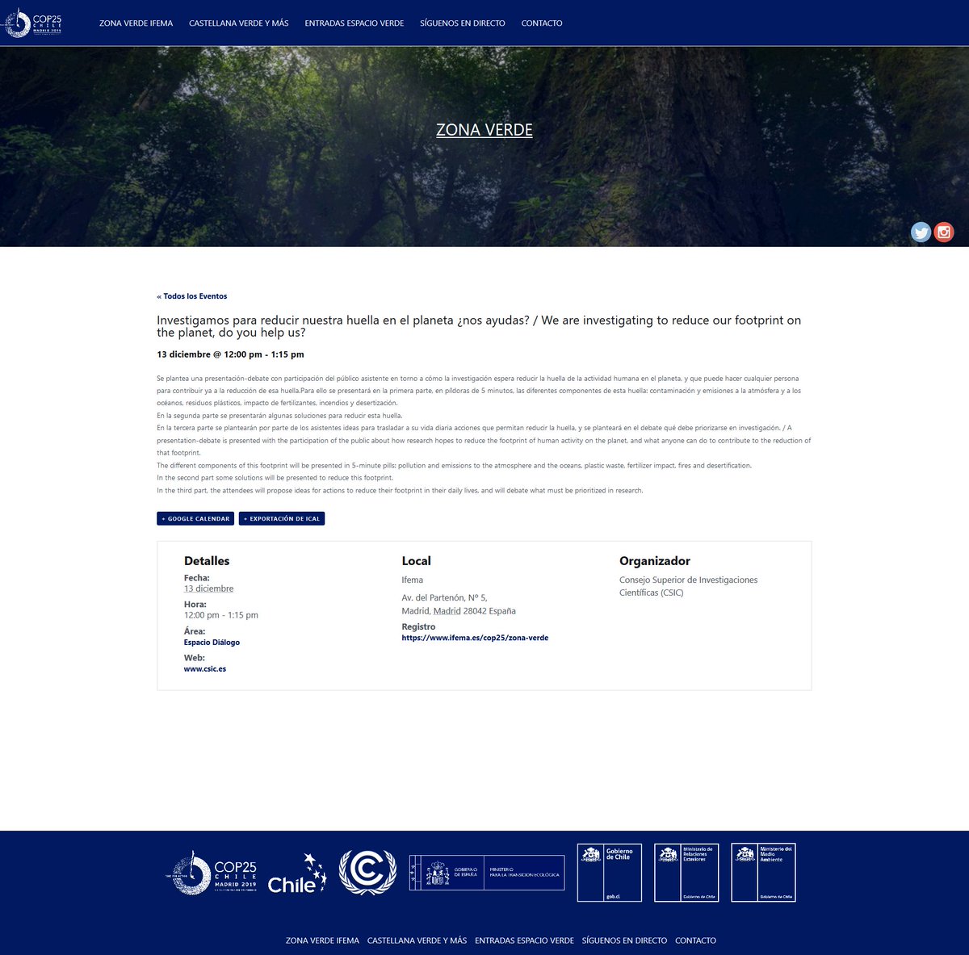Click the Ministerio de Relaciones Exteriores logo
The width and height of the screenshot is (969, 955).
[686, 873]
